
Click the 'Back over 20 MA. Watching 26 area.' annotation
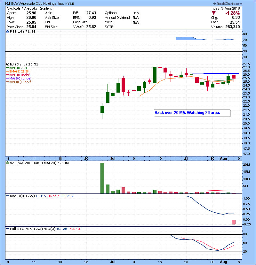[x=192, y=113]
